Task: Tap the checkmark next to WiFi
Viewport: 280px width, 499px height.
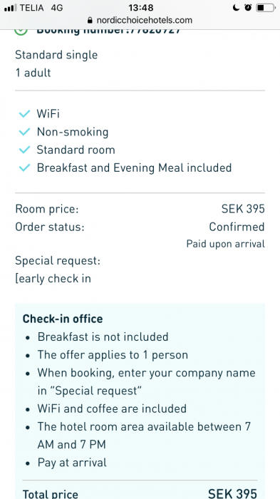Action: [x=24, y=113]
